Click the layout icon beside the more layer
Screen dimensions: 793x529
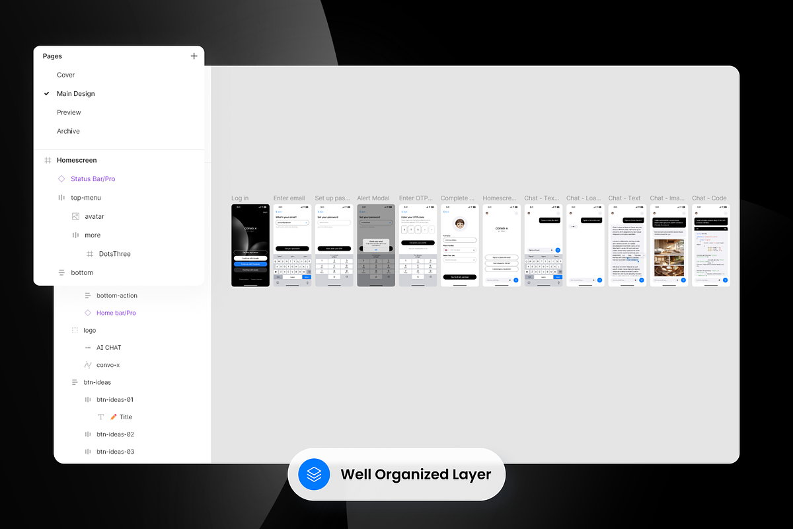pos(75,235)
